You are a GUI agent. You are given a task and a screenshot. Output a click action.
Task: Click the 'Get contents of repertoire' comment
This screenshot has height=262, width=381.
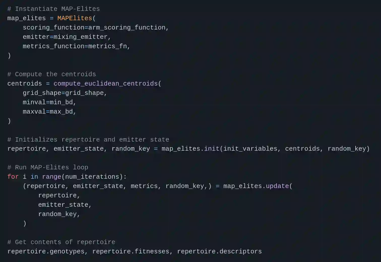point(61,242)
